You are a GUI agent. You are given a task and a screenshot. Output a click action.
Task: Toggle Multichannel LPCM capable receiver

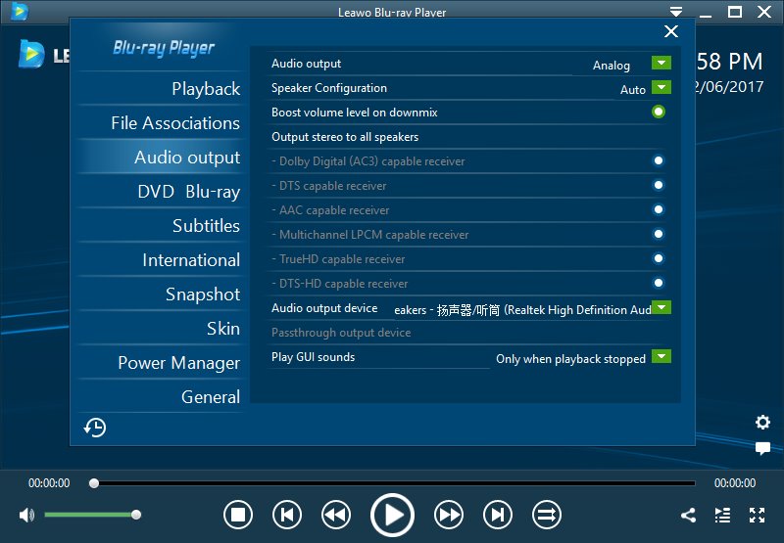click(659, 234)
